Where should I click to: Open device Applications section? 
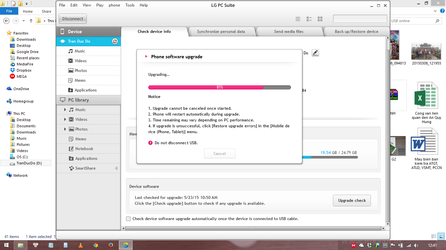88,90
